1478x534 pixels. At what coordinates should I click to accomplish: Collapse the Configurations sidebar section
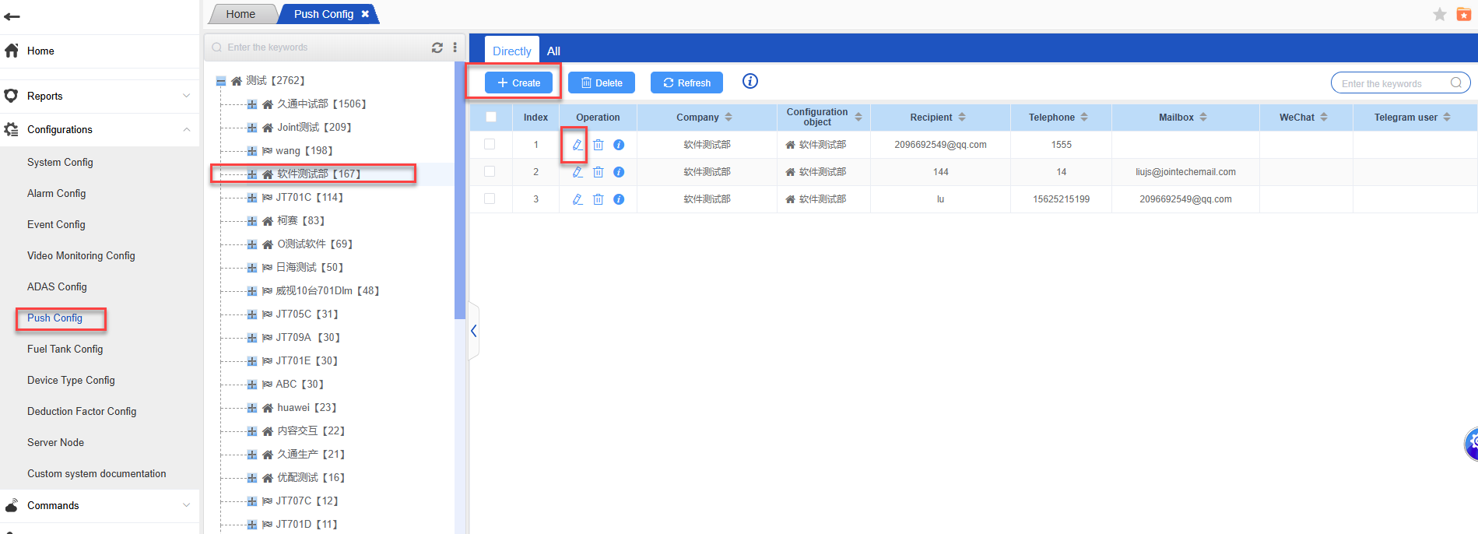(x=186, y=130)
